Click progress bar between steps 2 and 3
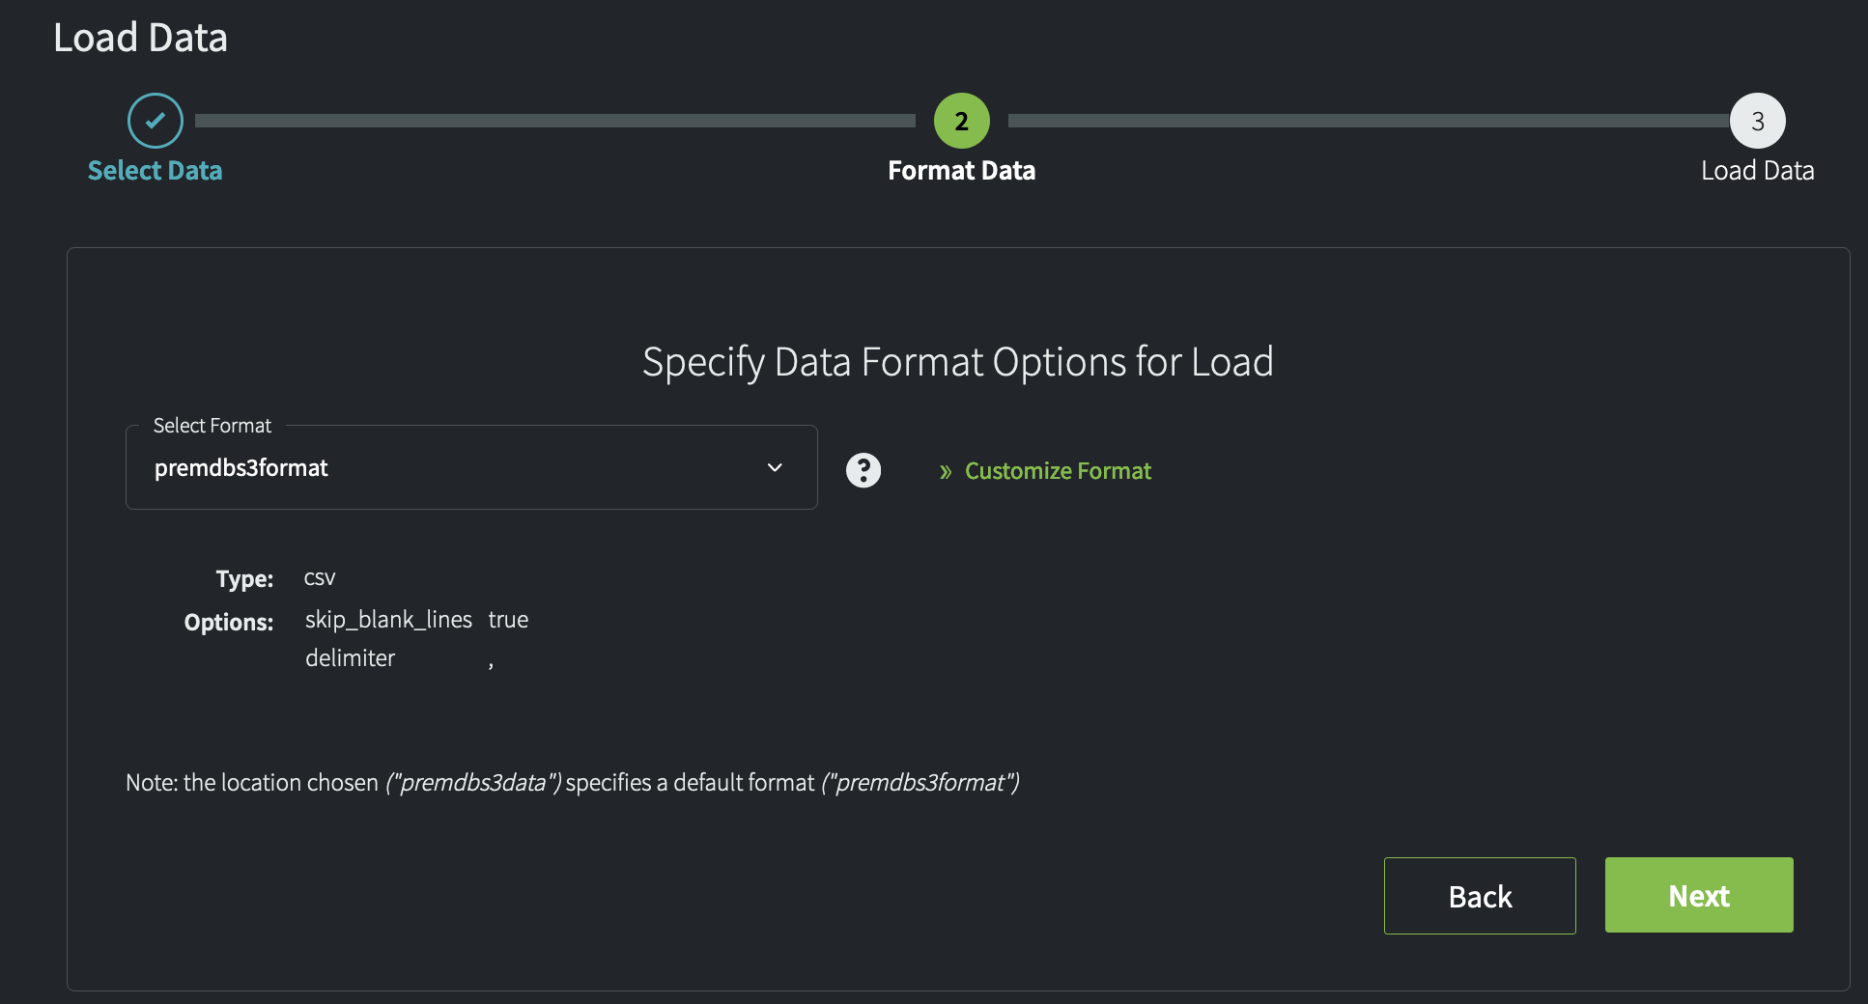Screen dimensions: 1868x1004 1367,121
